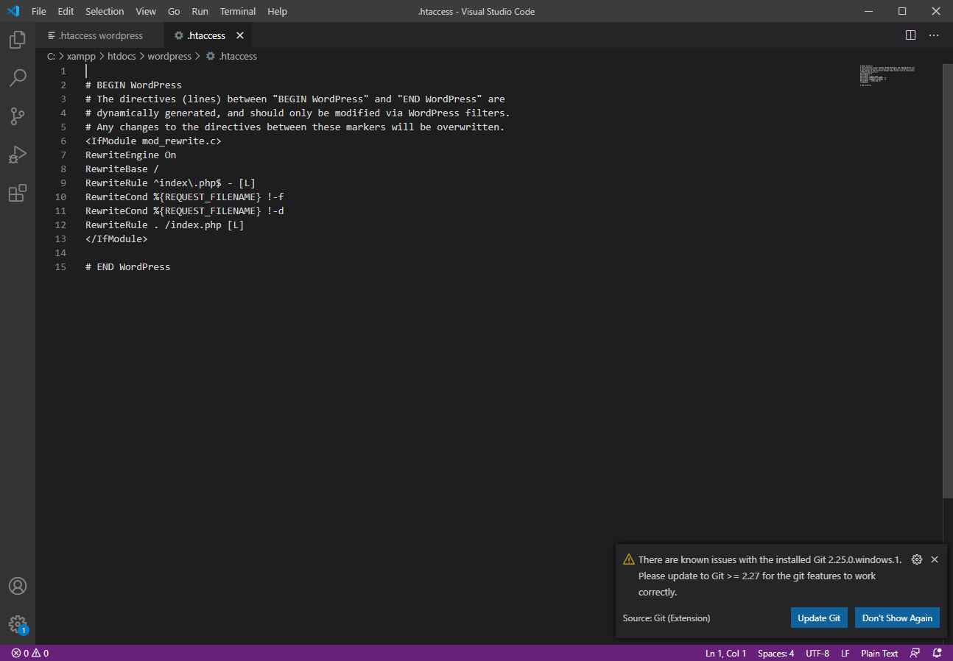Image resolution: width=953 pixels, height=661 pixels.
Task: Open the Manage gear with update badge
Action: tap(18, 625)
